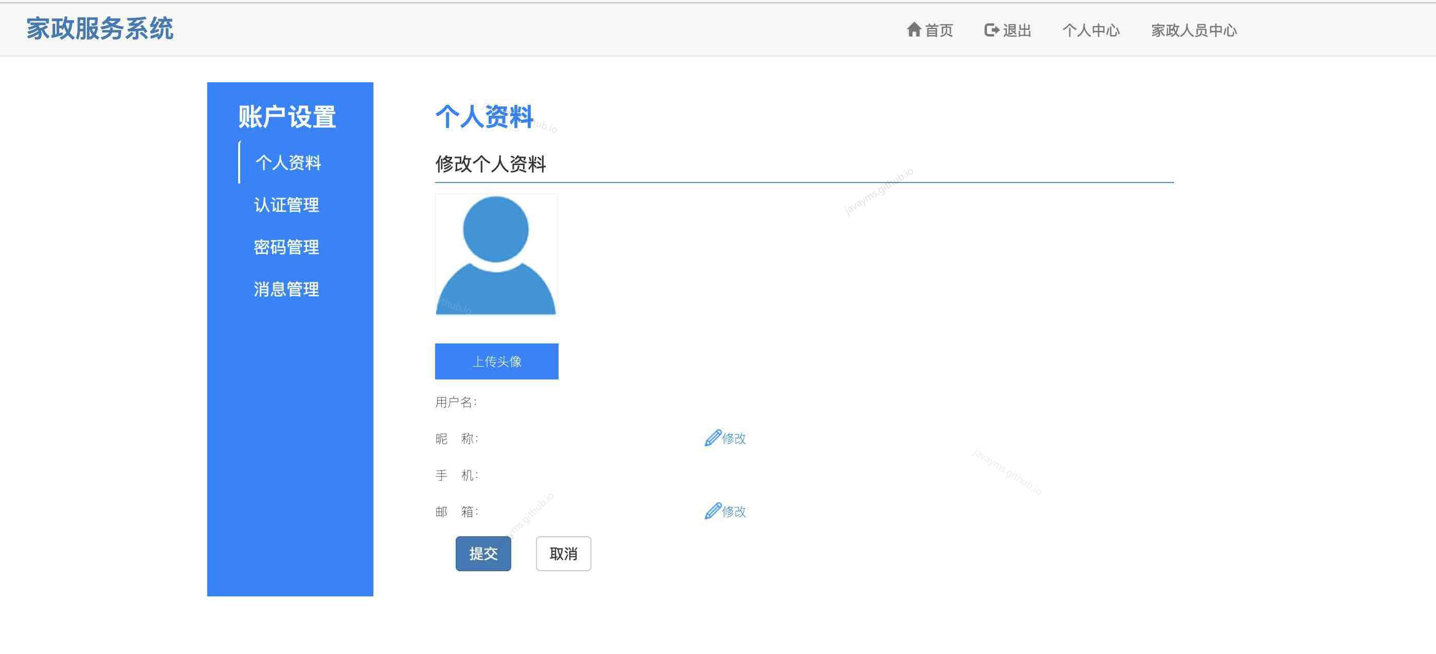
Task: Click the pencil icon in the 昵称 row
Action: (712, 438)
